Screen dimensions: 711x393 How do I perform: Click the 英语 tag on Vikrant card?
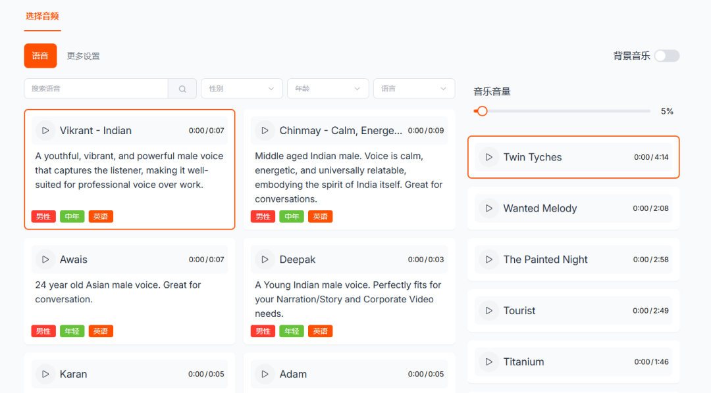pos(101,216)
